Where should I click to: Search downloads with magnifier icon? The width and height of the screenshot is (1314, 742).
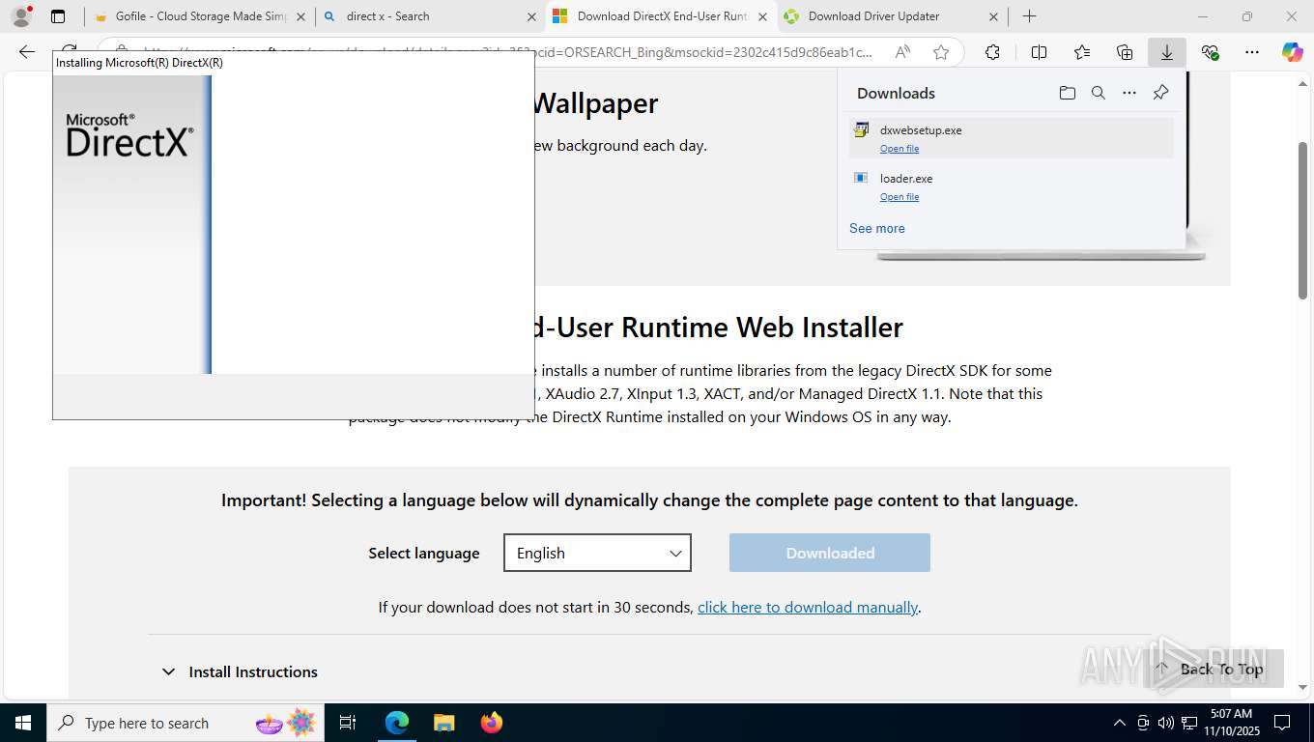tap(1098, 93)
